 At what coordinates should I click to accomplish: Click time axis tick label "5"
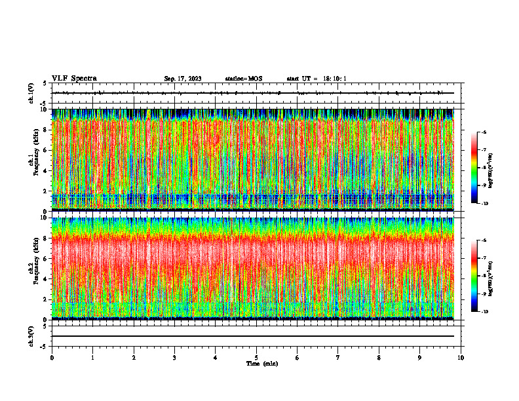coord(256,358)
